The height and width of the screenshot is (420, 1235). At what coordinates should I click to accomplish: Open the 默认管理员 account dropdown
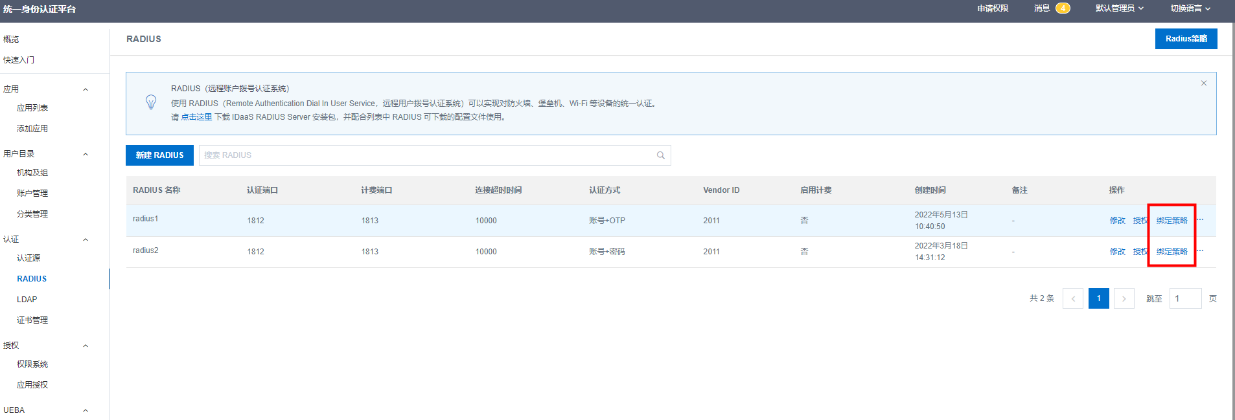point(1119,8)
